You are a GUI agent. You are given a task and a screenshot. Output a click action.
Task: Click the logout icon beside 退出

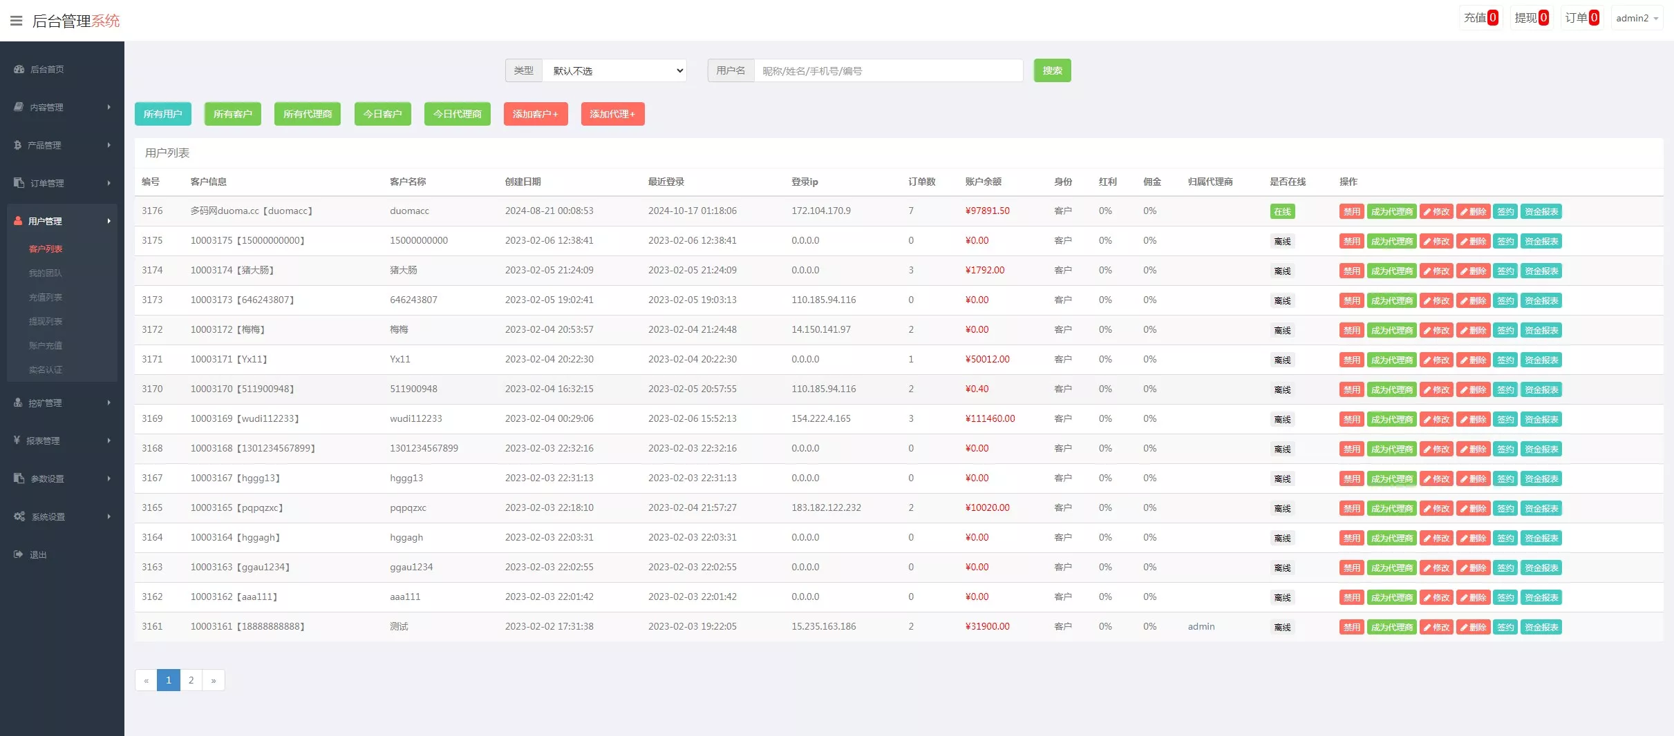[x=19, y=554]
